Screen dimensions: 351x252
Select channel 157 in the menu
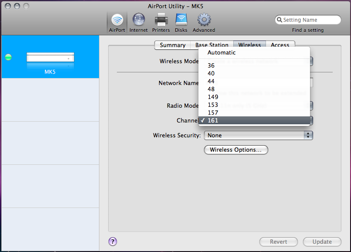[254, 112]
